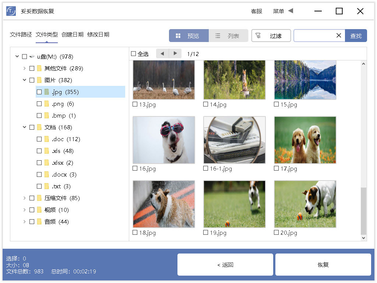
Task: Select the .doc (112) tree row
Action: pos(80,139)
